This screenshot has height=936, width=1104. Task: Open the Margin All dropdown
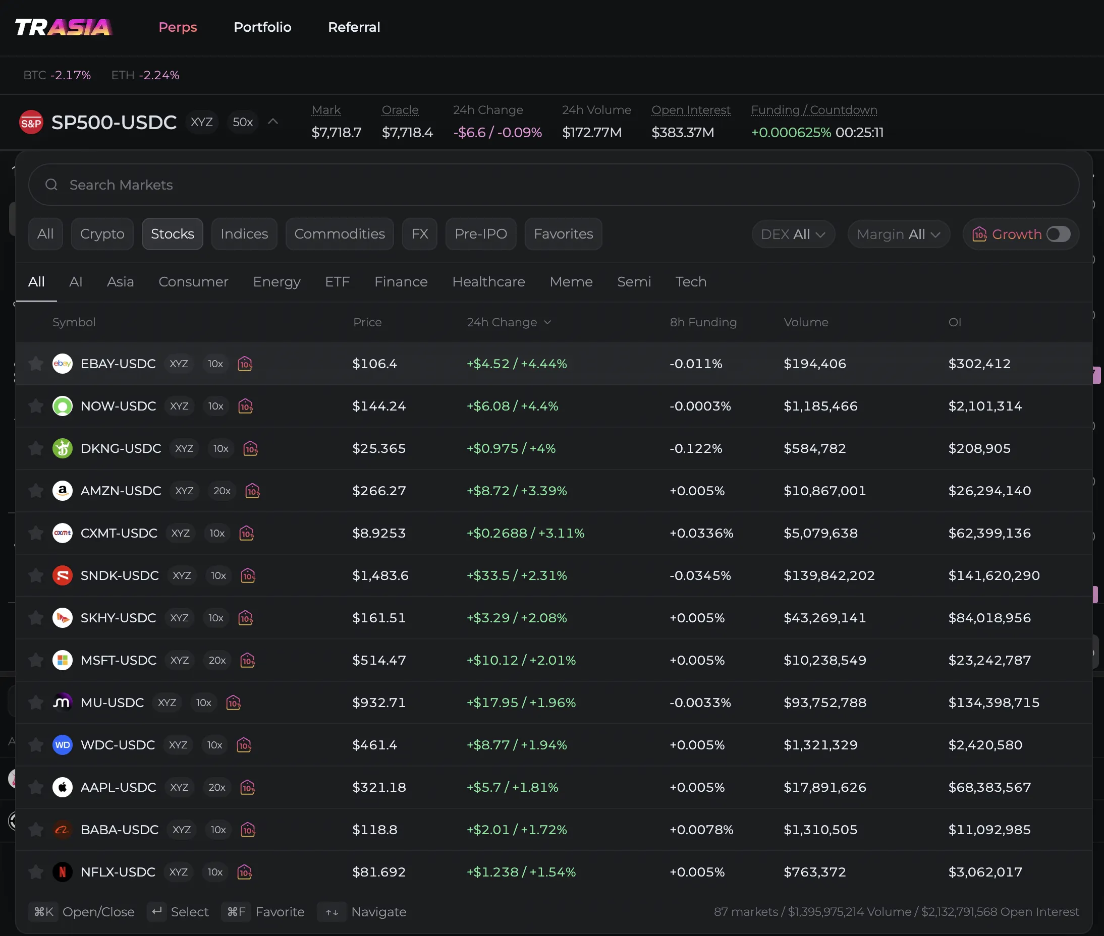pos(898,234)
